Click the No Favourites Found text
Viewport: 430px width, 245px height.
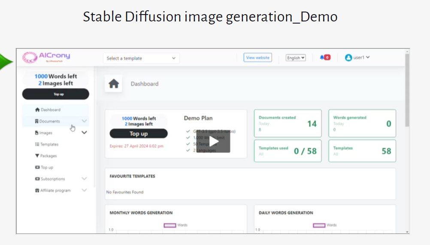[x=125, y=192]
